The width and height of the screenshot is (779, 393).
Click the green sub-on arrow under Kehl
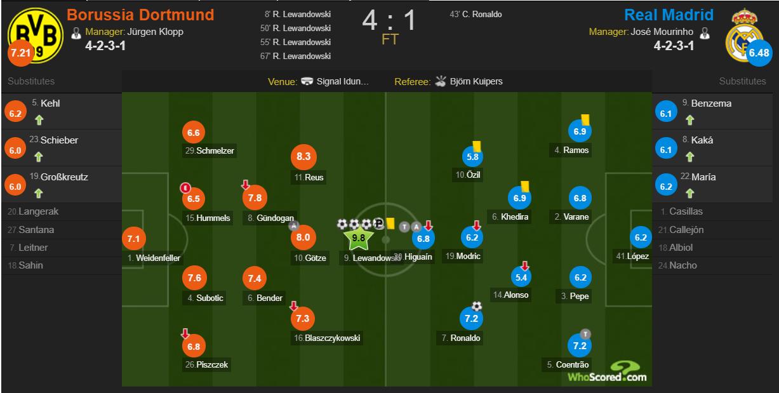pos(37,119)
